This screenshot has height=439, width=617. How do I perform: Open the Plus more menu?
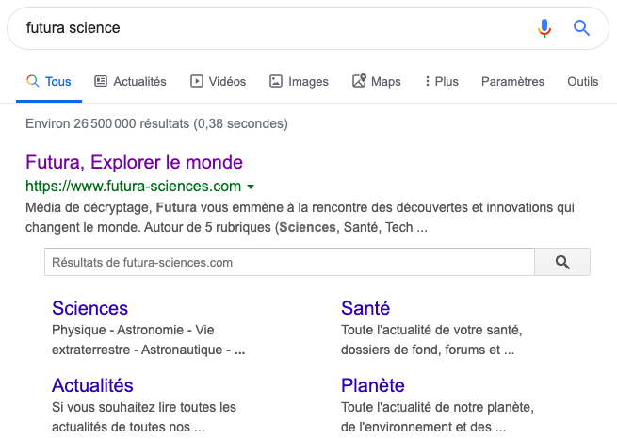(x=442, y=81)
